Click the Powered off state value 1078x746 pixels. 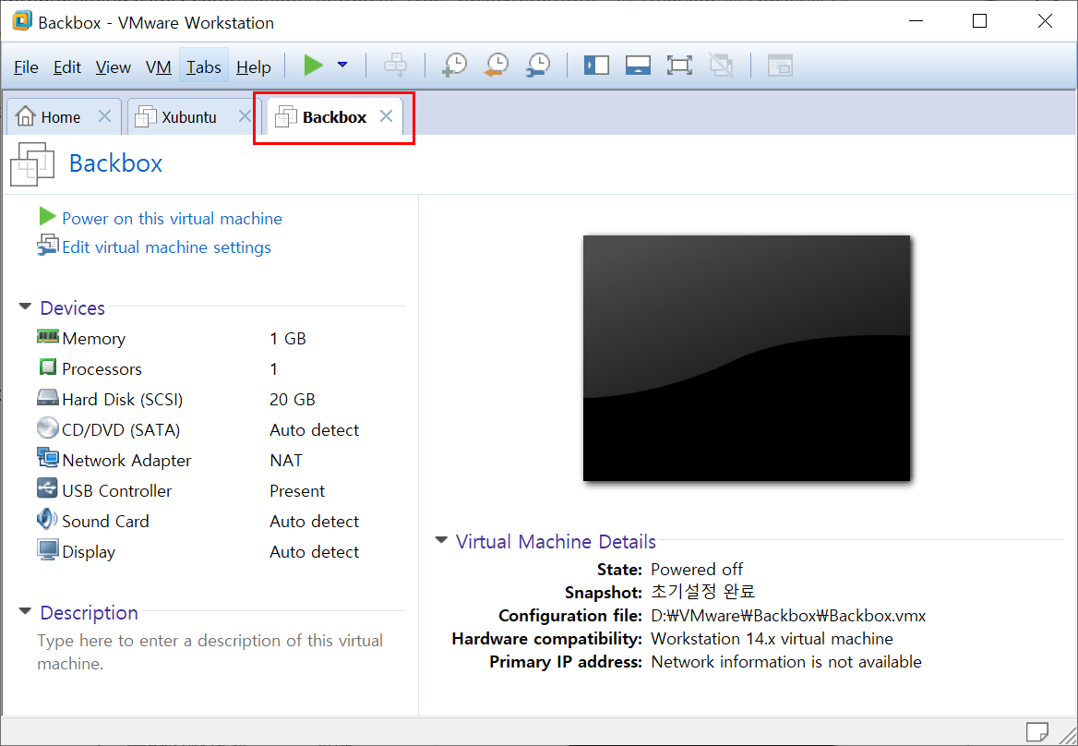[x=697, y=570]
